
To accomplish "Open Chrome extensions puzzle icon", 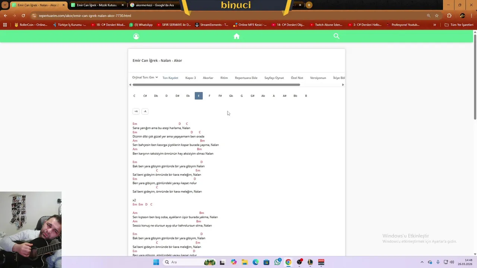I will pyautogui.click(x=449, y=16).
